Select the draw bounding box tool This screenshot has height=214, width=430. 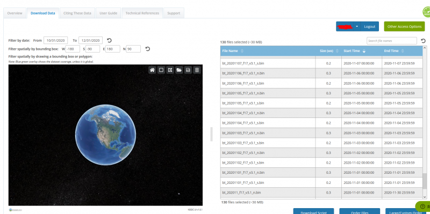161,70
